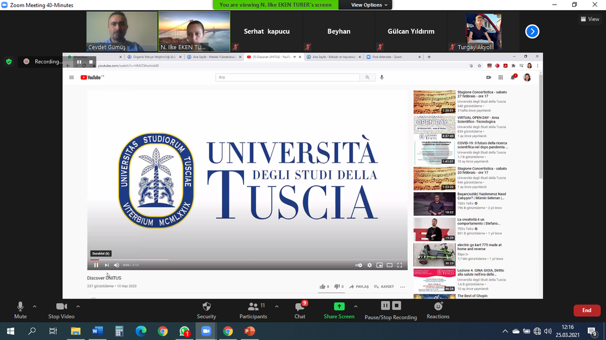Skip to next YouTube video

click(x=107, y=265)
